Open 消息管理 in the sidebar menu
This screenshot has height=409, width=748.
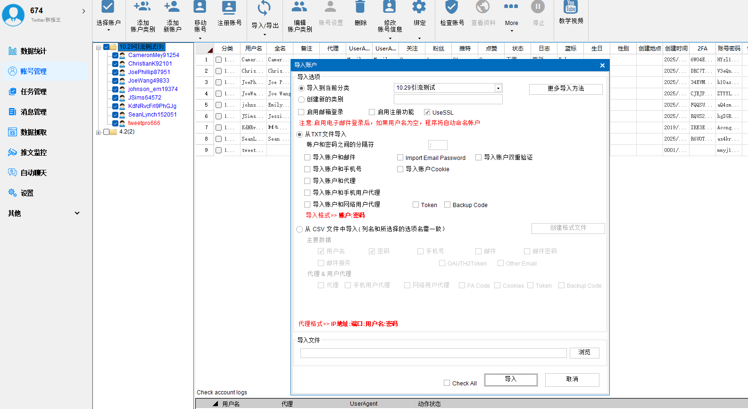tap(33, 112)
